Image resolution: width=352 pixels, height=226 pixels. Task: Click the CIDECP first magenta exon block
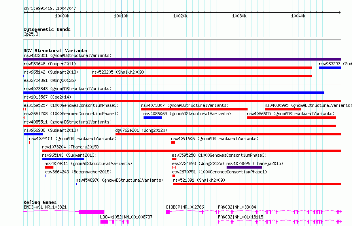pos(168,212)
